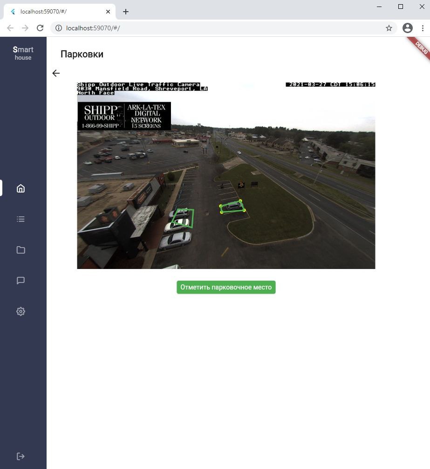Open the folder sidebar icon

(20, 250)
